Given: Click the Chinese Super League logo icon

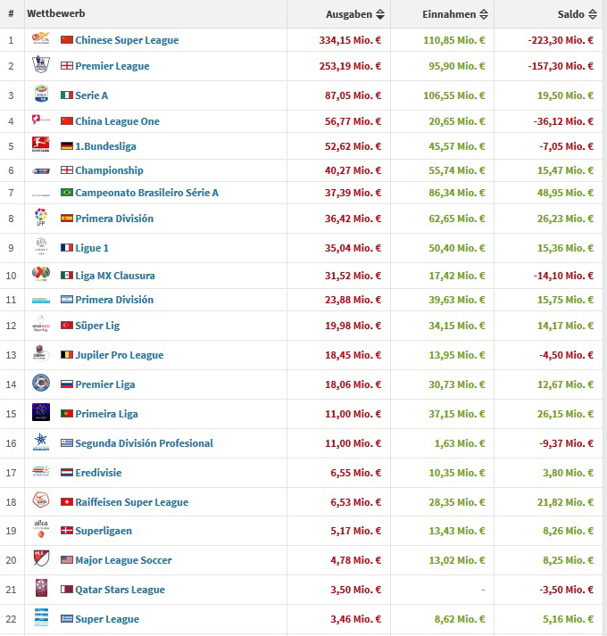Looking at the screenshot, I should click(41, 39).
